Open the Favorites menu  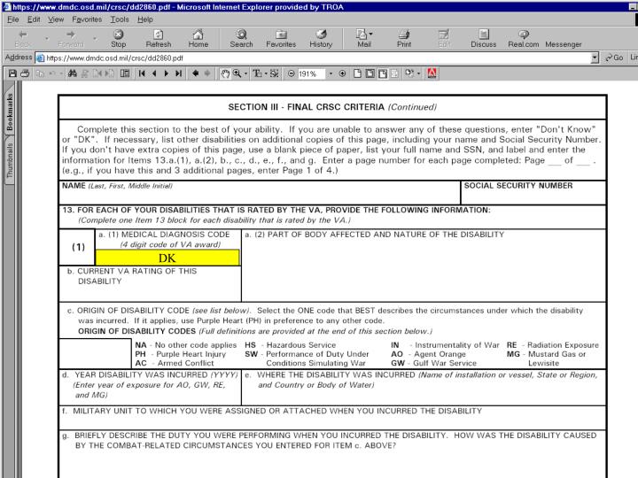[x=87, y=19]
